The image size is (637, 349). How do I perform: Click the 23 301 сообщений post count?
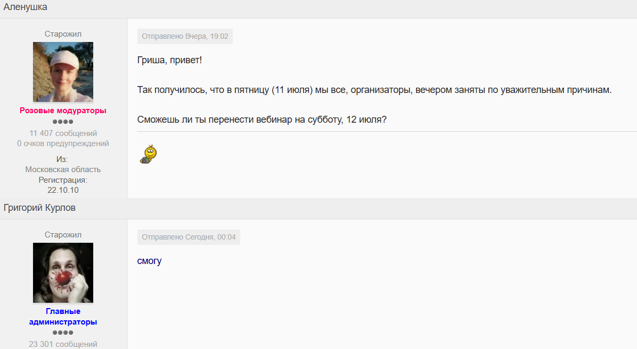63,344
